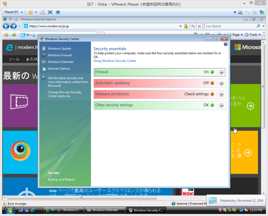Click the IE horizontal scrollbar thumb

pos(82,198)
